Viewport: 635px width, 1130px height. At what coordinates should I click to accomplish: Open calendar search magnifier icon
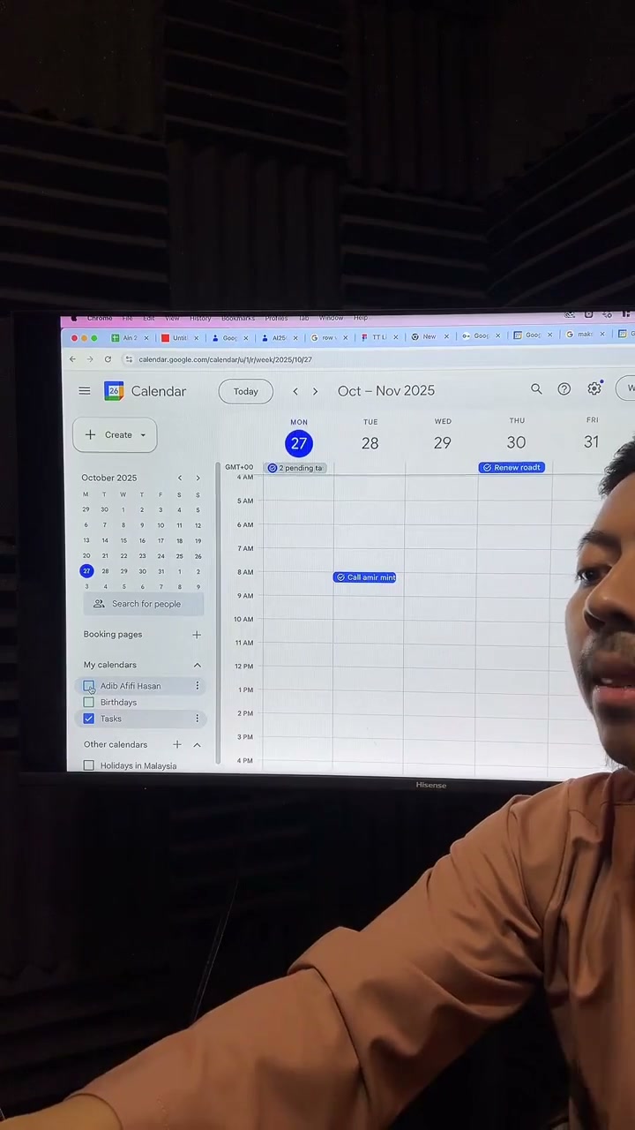coord(536,389)
